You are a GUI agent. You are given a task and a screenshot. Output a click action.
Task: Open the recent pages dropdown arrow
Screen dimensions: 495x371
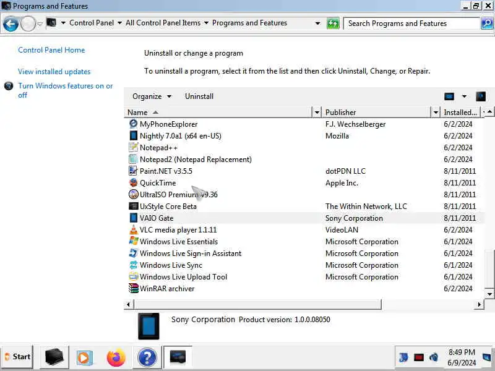tap(40, 24)
